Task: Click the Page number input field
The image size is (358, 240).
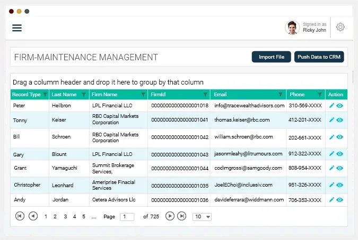Action: pyautogui.click(x=127, y=217)
